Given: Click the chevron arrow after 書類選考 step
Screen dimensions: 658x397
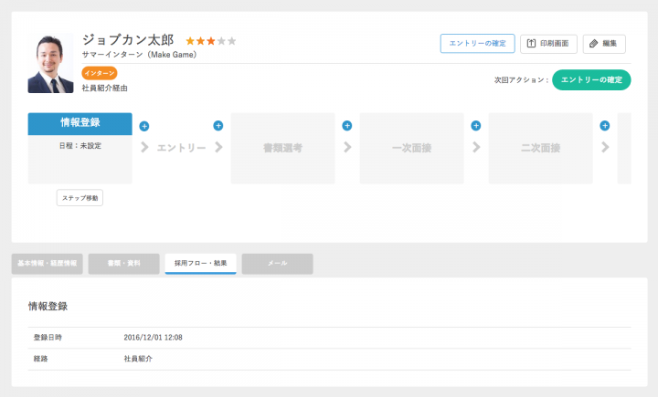Looking at the screenshot, I should [347, 147].
